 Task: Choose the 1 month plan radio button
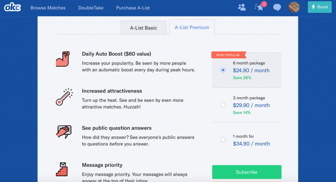(223, 140)
